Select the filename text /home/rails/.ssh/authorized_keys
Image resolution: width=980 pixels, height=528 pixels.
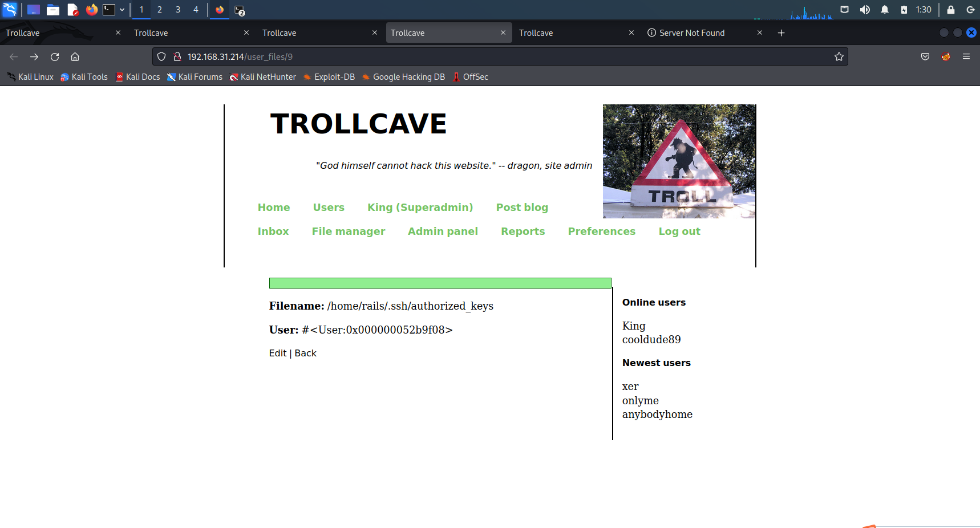coord(410,306)
